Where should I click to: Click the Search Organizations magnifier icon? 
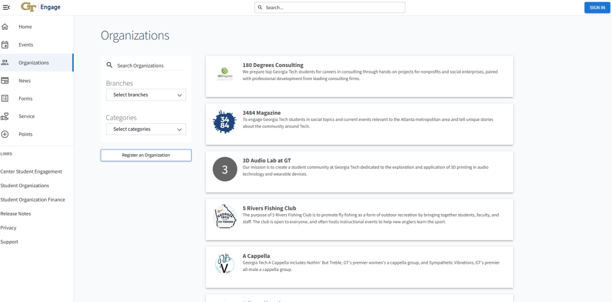coord(110,65)
